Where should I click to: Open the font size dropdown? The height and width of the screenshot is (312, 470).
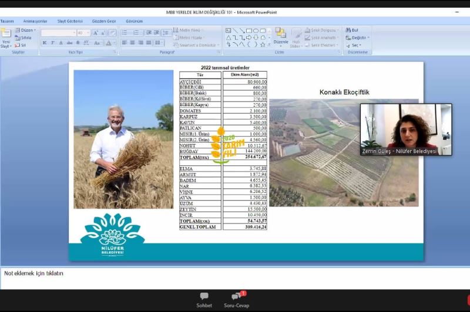(x=88, y=33)
